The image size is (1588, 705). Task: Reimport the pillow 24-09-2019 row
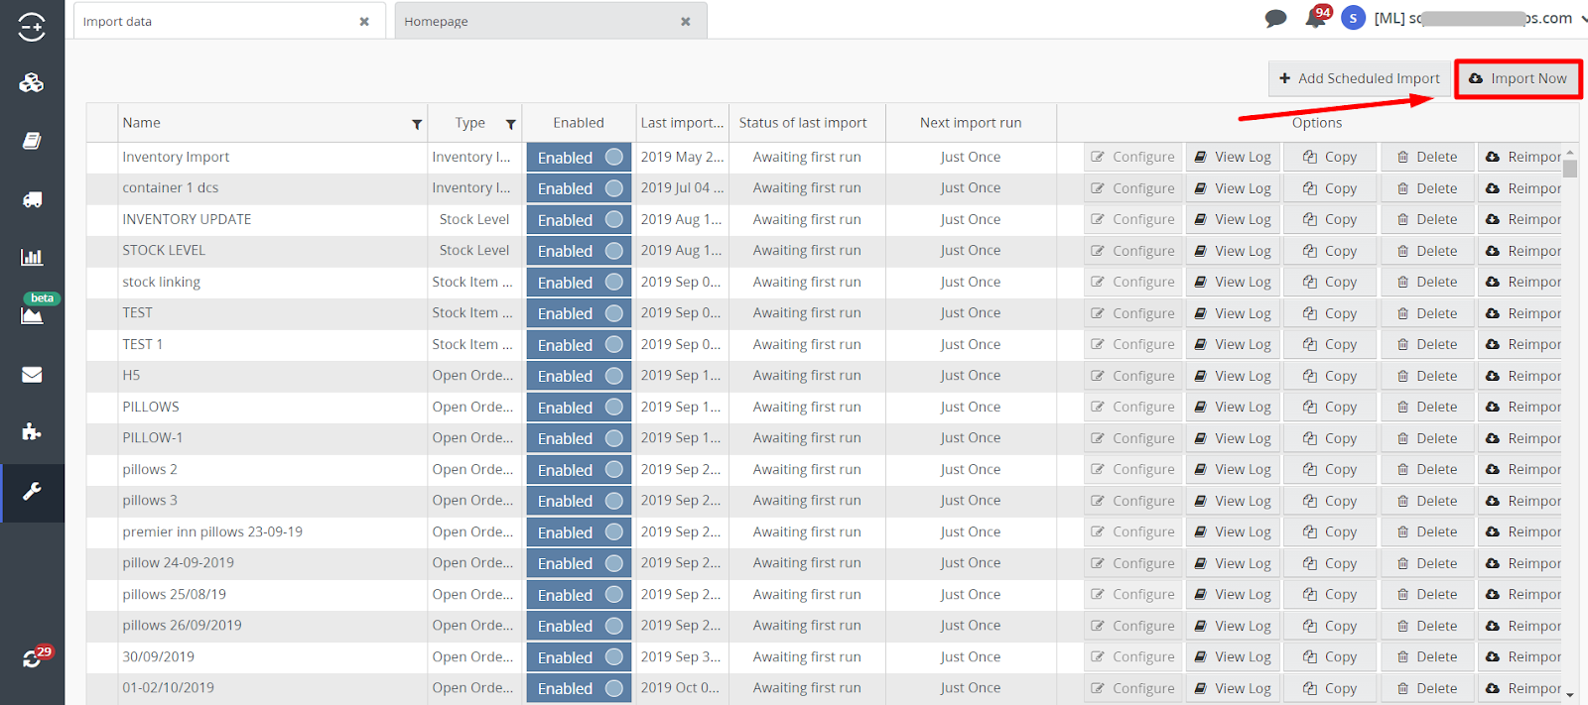(1522, 563)
